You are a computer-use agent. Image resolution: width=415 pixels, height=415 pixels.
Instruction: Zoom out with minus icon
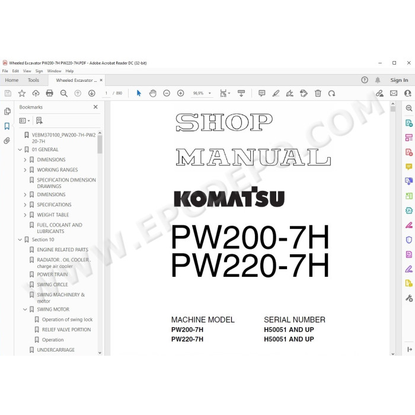(167, 93)
